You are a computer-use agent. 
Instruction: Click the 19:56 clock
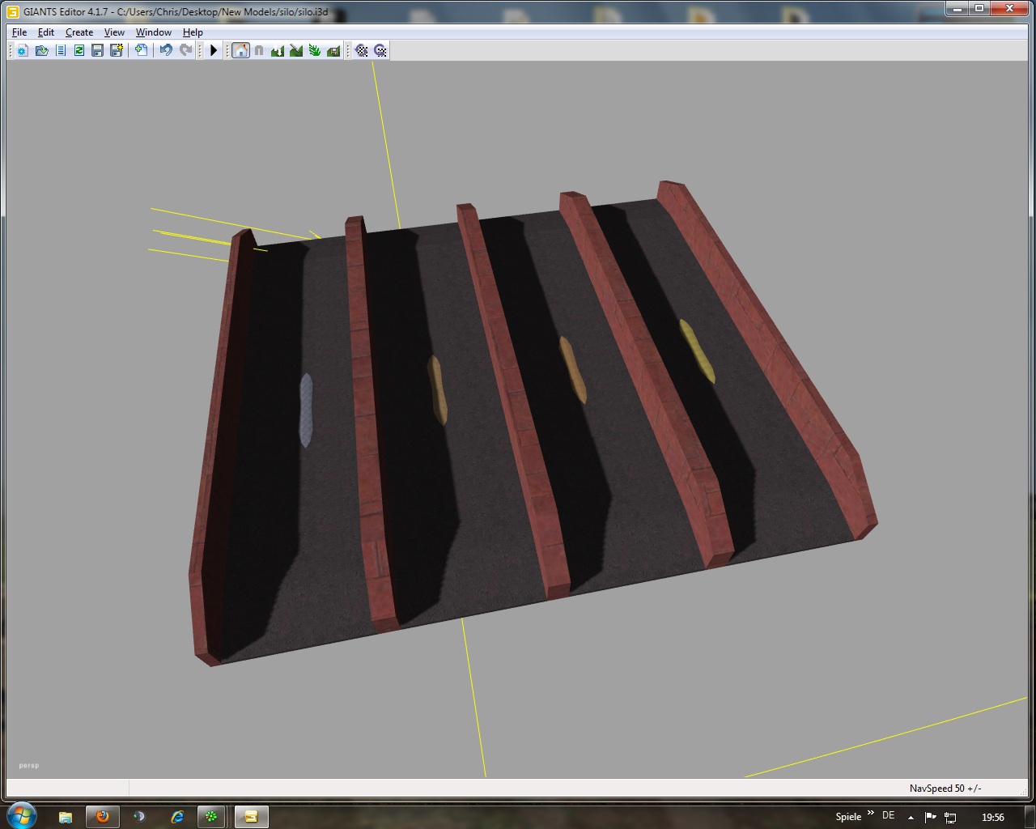[993, 818]
